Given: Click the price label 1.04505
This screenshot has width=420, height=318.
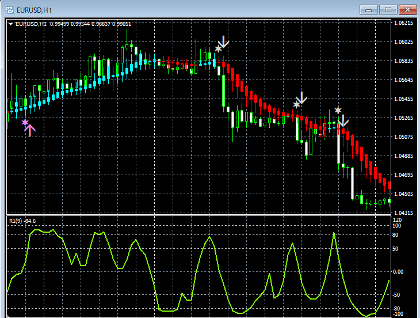Looking at the screenshot, I should (403, 194).
